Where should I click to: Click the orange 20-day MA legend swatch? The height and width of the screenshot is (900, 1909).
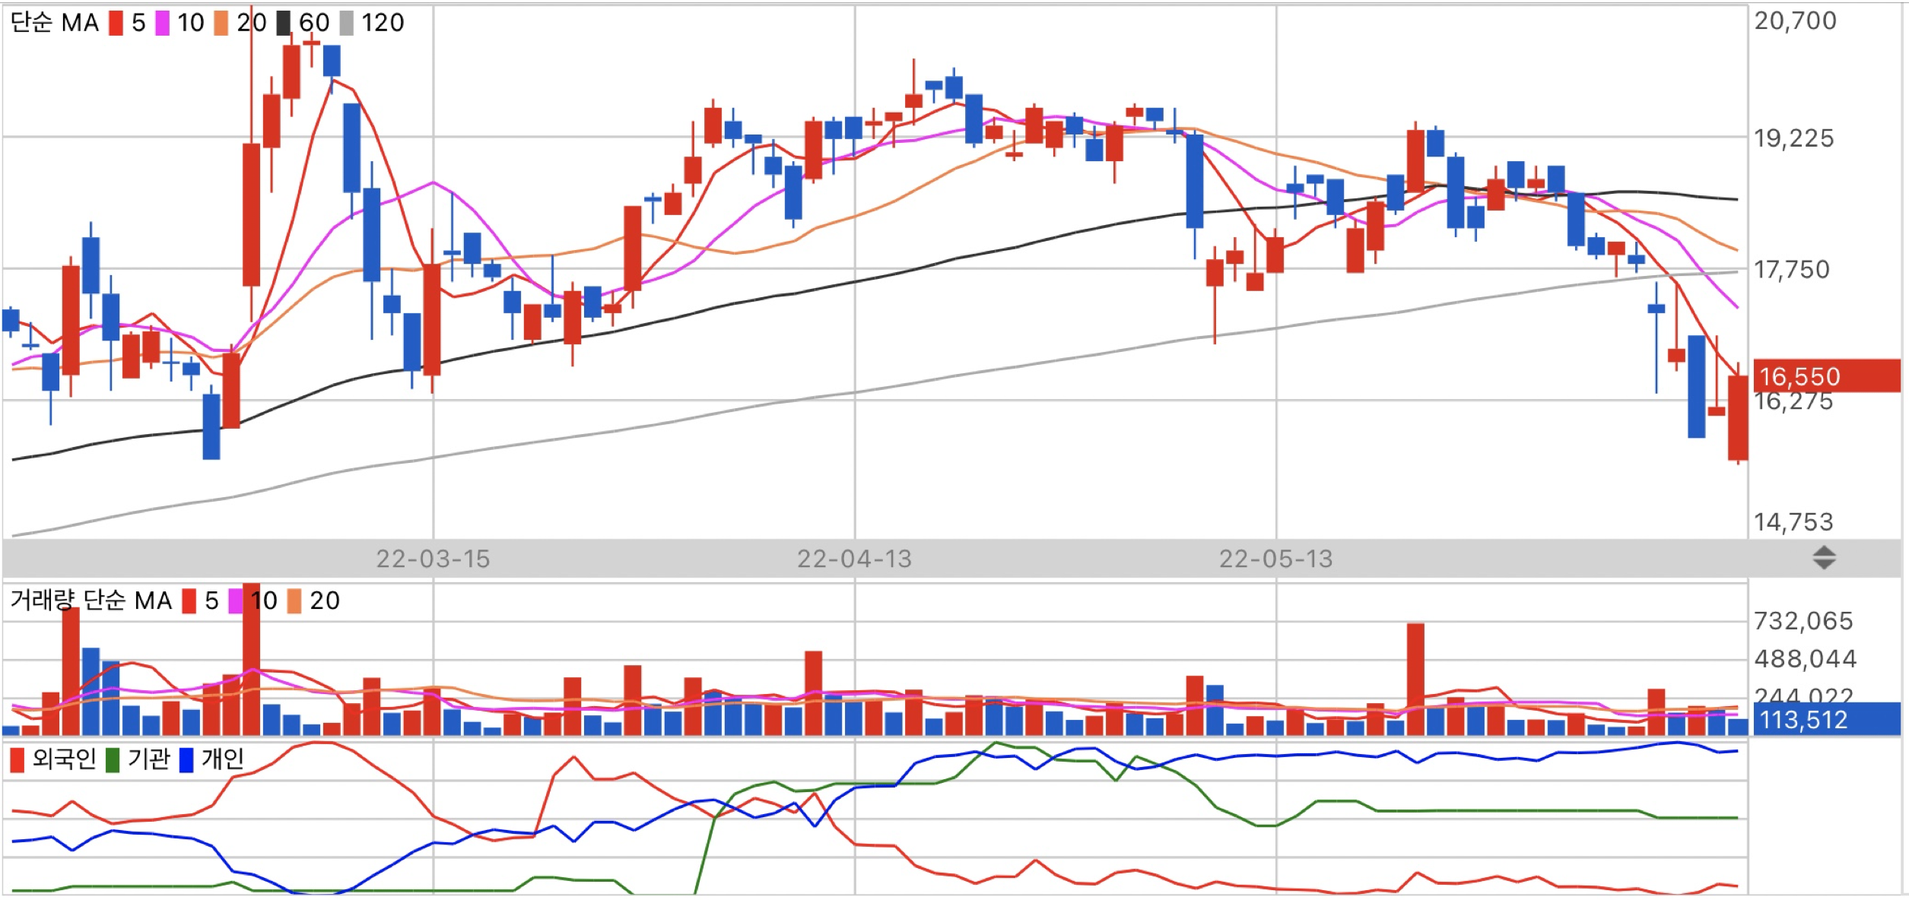pyautogui.click(x=221, y=23)
